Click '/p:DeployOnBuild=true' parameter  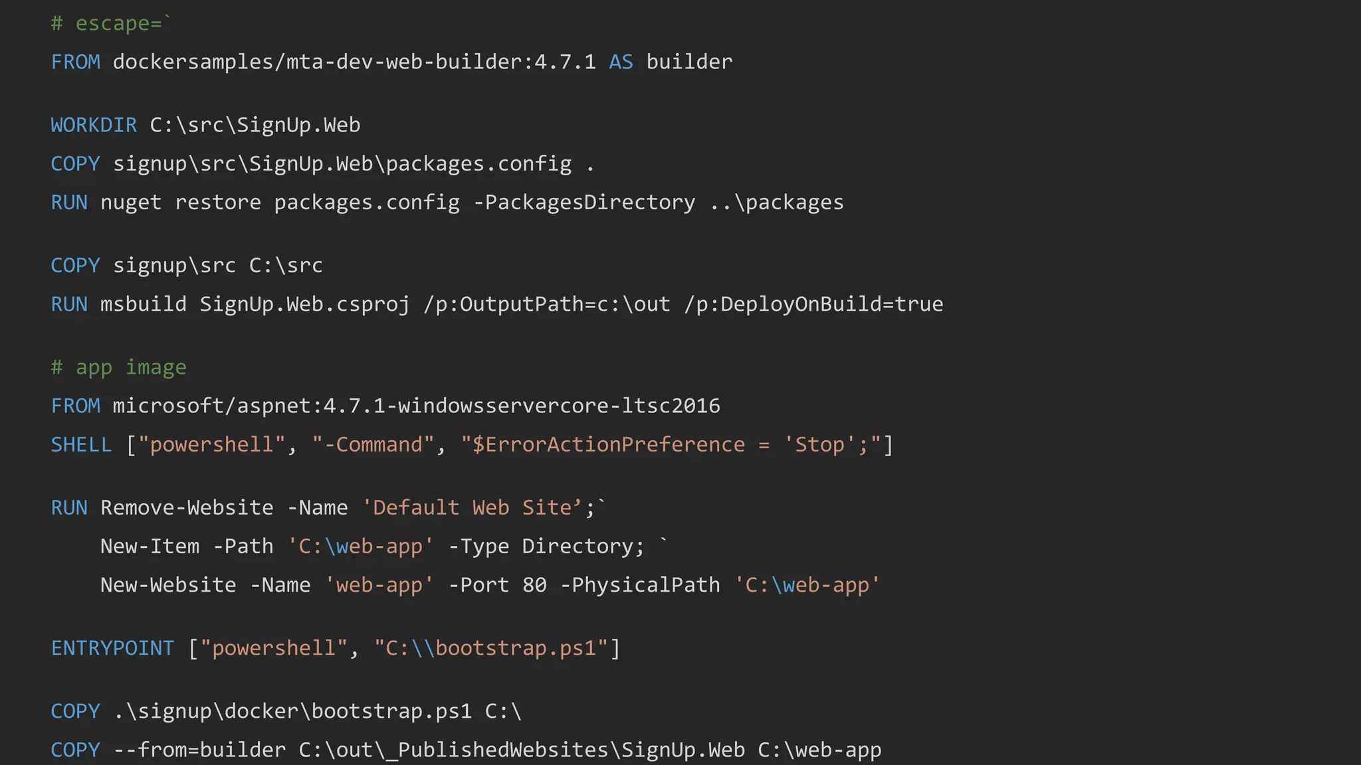click(813, 303)
